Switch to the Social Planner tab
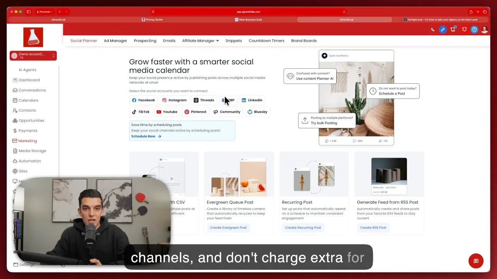This screenshot has width=497, height=279. point(84,41)
